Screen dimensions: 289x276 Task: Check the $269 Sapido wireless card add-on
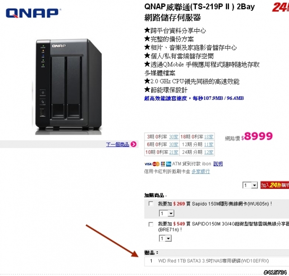[x=151, y=204]
